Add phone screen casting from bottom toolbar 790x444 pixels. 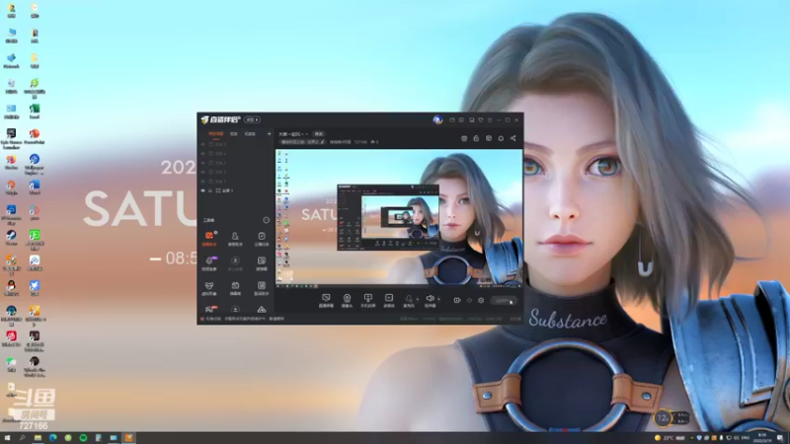367,301
